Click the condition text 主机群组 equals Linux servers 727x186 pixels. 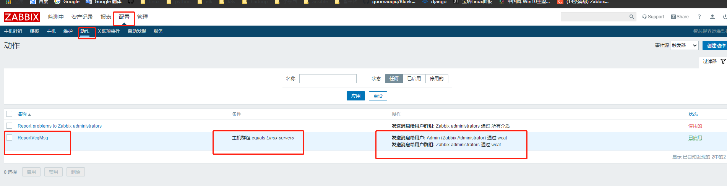pos(263,138)
